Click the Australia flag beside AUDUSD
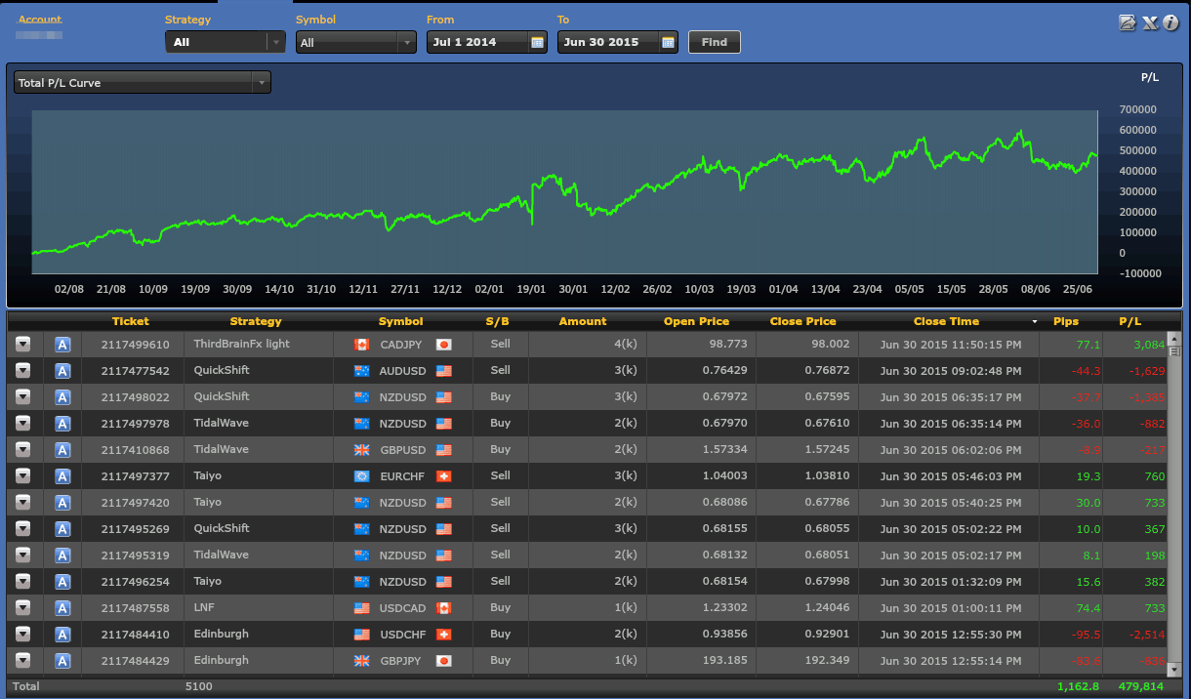The height and width of the screenshot is (699, 1191). tap(361, 370)
